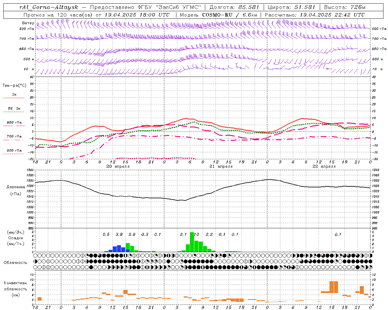Click '1040' on the left pressure axis
The height and width of the screenshot is (310, 388).
pos(31,170)
